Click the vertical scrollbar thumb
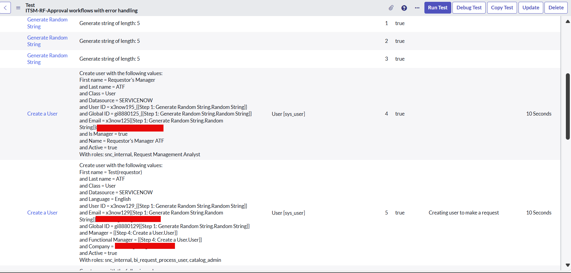This screenshot has height=273, width=571. [568, 106]
